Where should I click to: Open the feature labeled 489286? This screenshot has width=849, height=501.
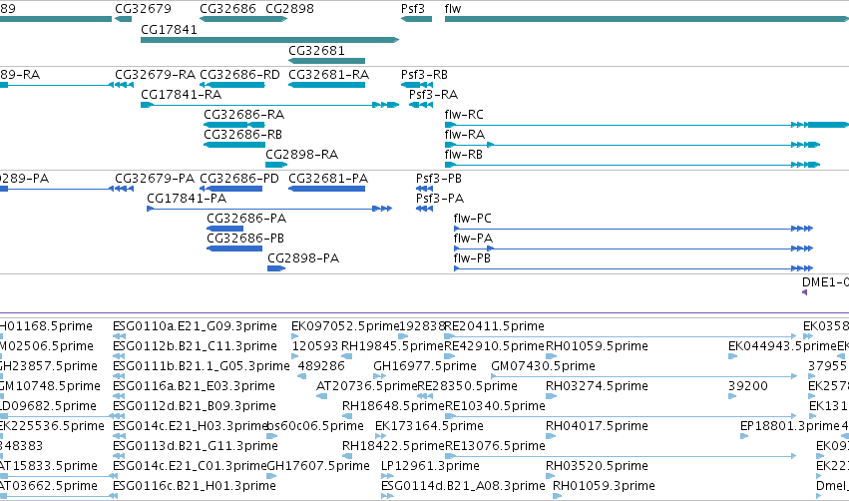[321, 366]
